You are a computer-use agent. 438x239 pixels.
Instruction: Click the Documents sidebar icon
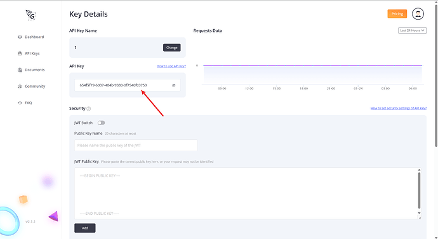[x=20, y=70]
